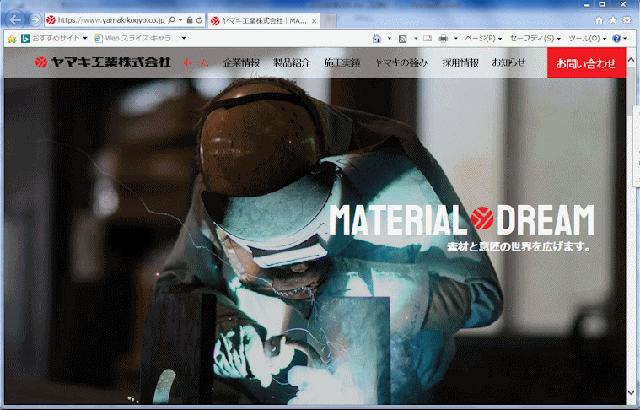The image size is (640, 410).
Task: Open the おすすめサイト favorites link
Action: [51, 39]
